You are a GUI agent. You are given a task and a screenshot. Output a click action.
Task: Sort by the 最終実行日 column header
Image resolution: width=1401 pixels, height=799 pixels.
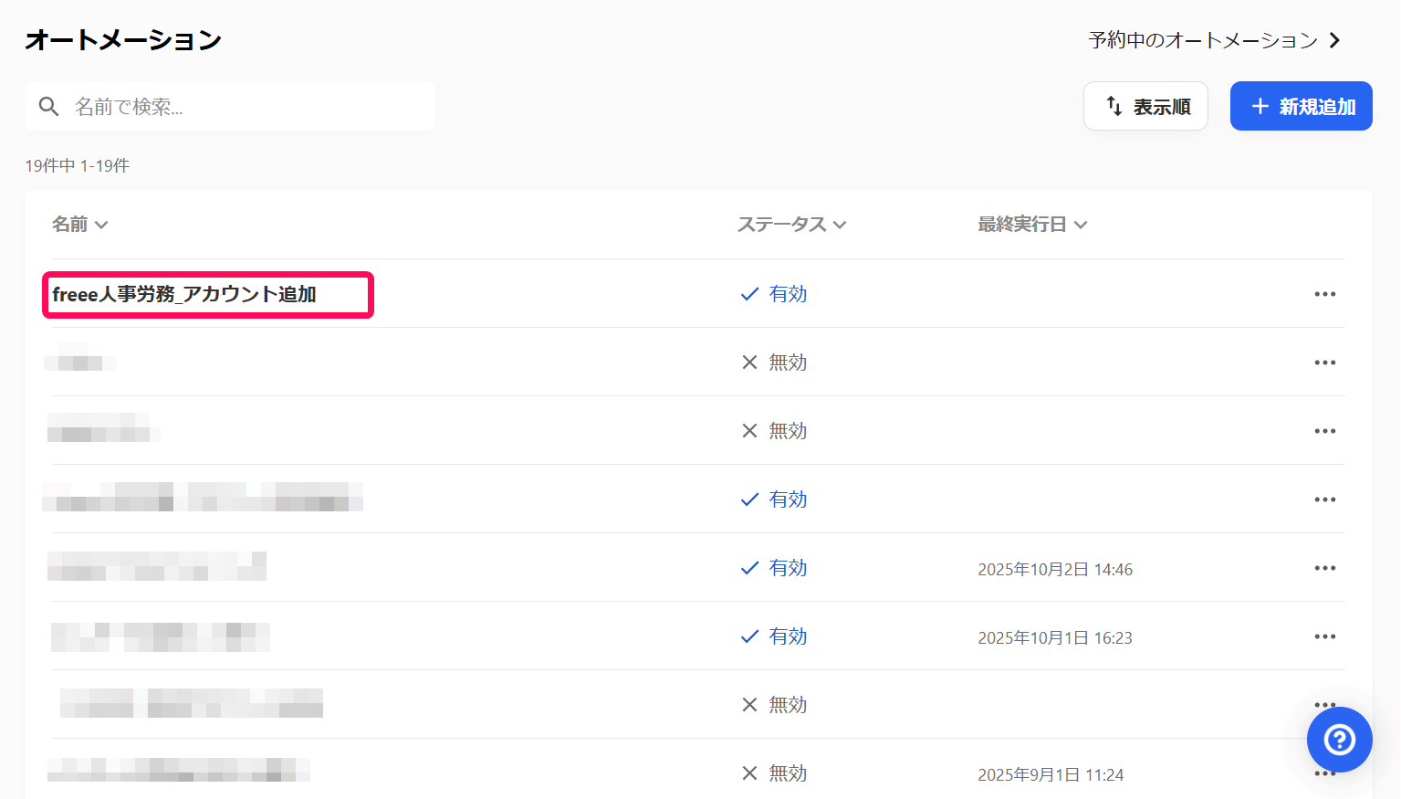pyautogui.click(x=1032, y=225)
